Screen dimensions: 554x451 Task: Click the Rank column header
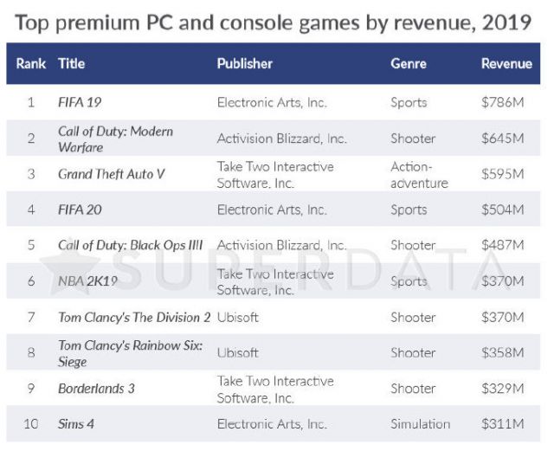point(31,64)
